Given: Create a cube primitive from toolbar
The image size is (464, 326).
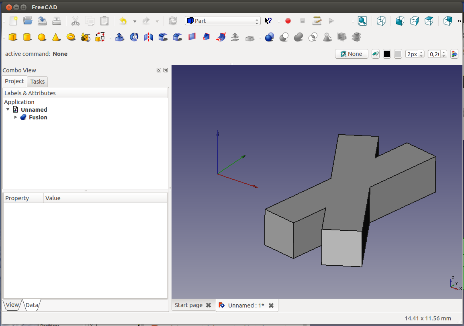Looking at the screenshot, I should 13,37.
